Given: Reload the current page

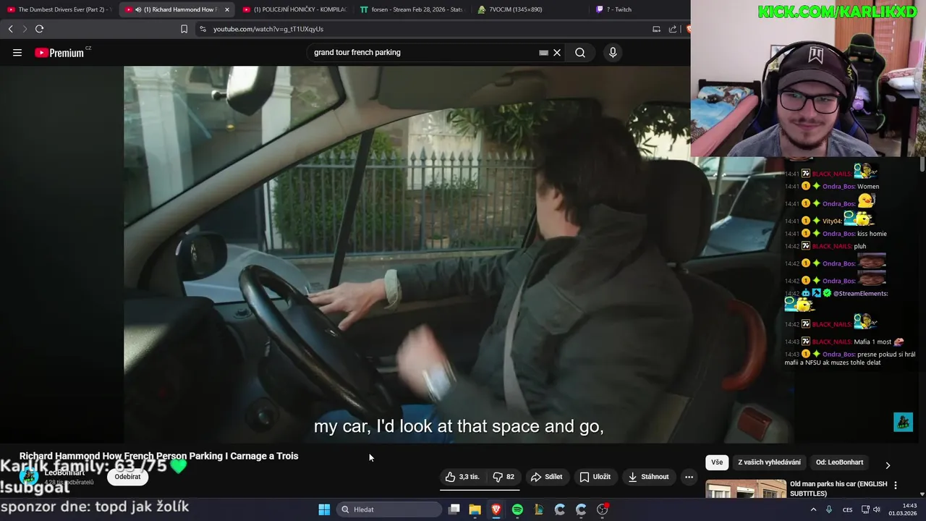Looking at the screenshot, I should pos(39,29).
